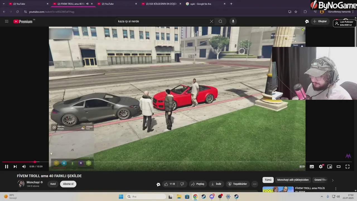This screenshot has width=357, height=201.
Task: Open the player settings gear
Action: point(321,167)
